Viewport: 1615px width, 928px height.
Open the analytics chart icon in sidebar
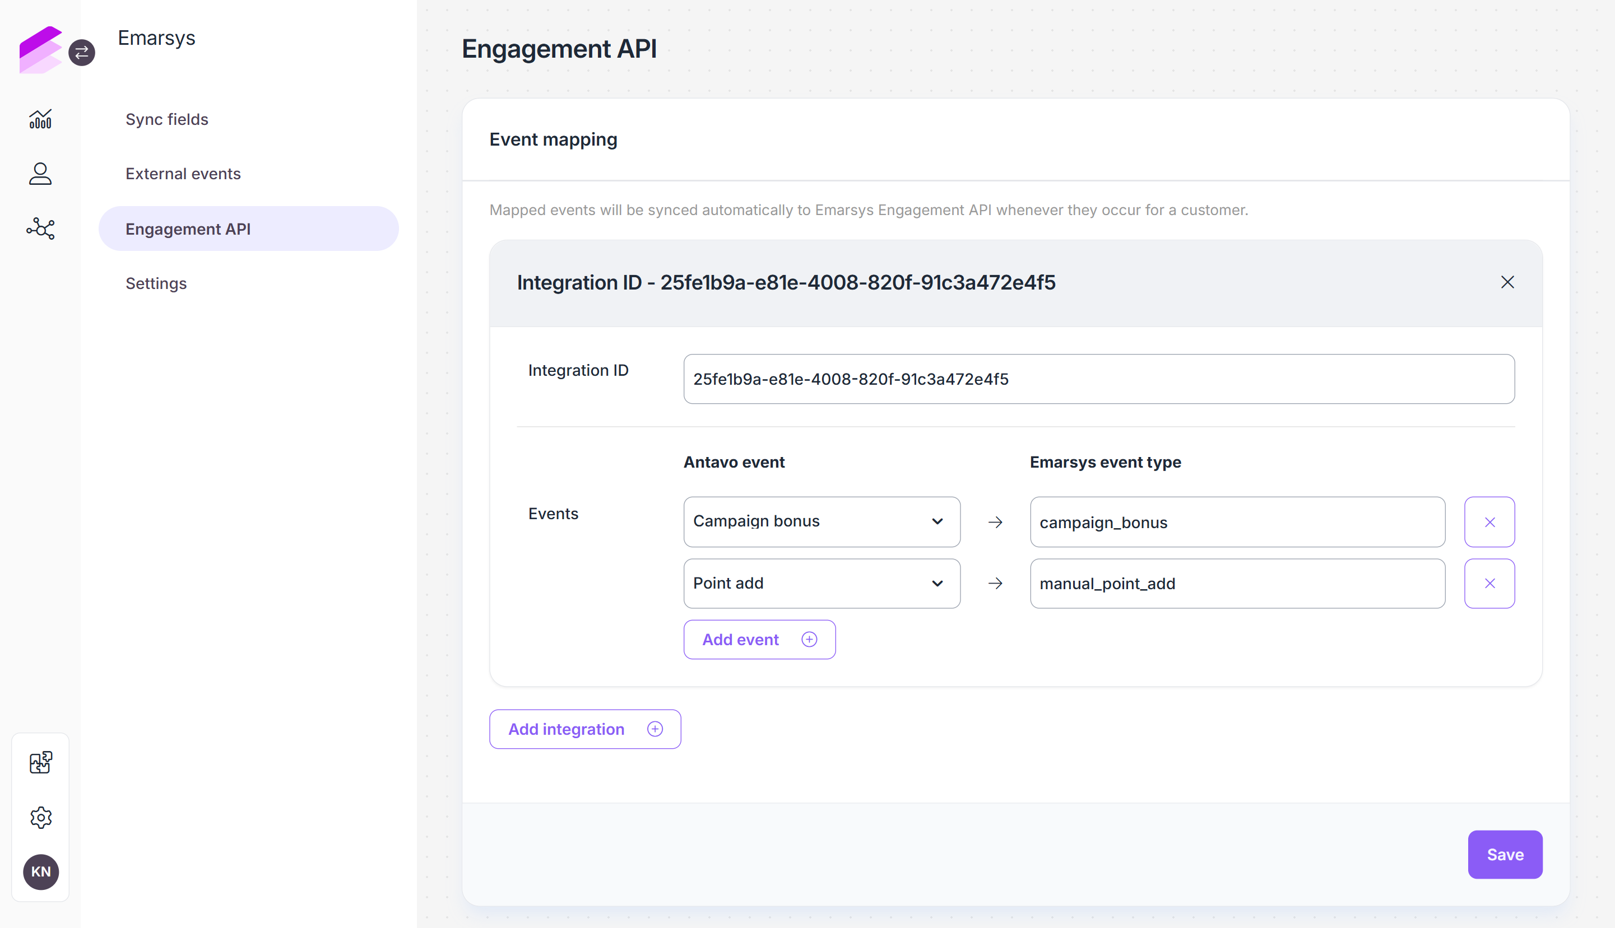pyautogui.click(x=40, y=119)
